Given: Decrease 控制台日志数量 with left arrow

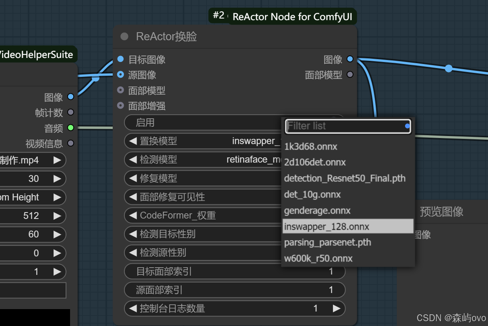Looking at the screenshot, I should pos(133,309).
